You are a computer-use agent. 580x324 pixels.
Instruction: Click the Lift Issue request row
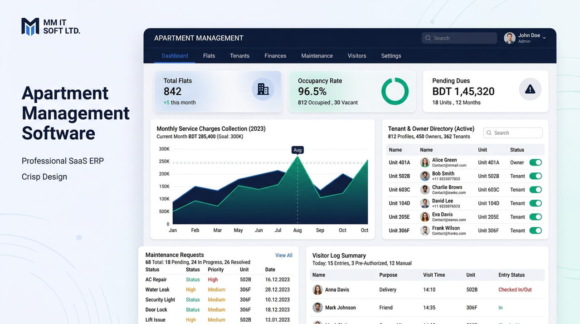click(x=219, y=319)
